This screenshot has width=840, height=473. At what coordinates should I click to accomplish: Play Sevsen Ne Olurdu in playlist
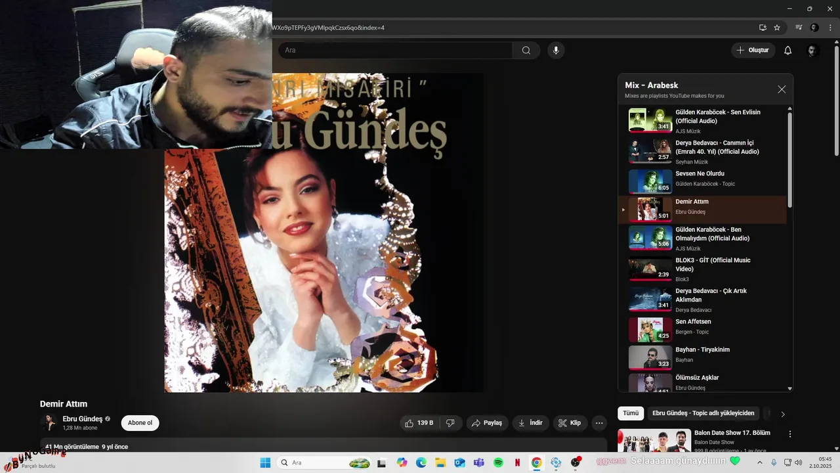[x=702, y=181]
